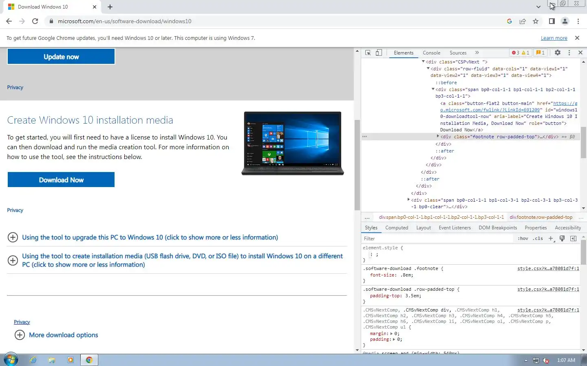Image resolution: width=587 pixels, height=366 pixels.
Task: Open Privacy link below Update now
Action: point(15,87)
